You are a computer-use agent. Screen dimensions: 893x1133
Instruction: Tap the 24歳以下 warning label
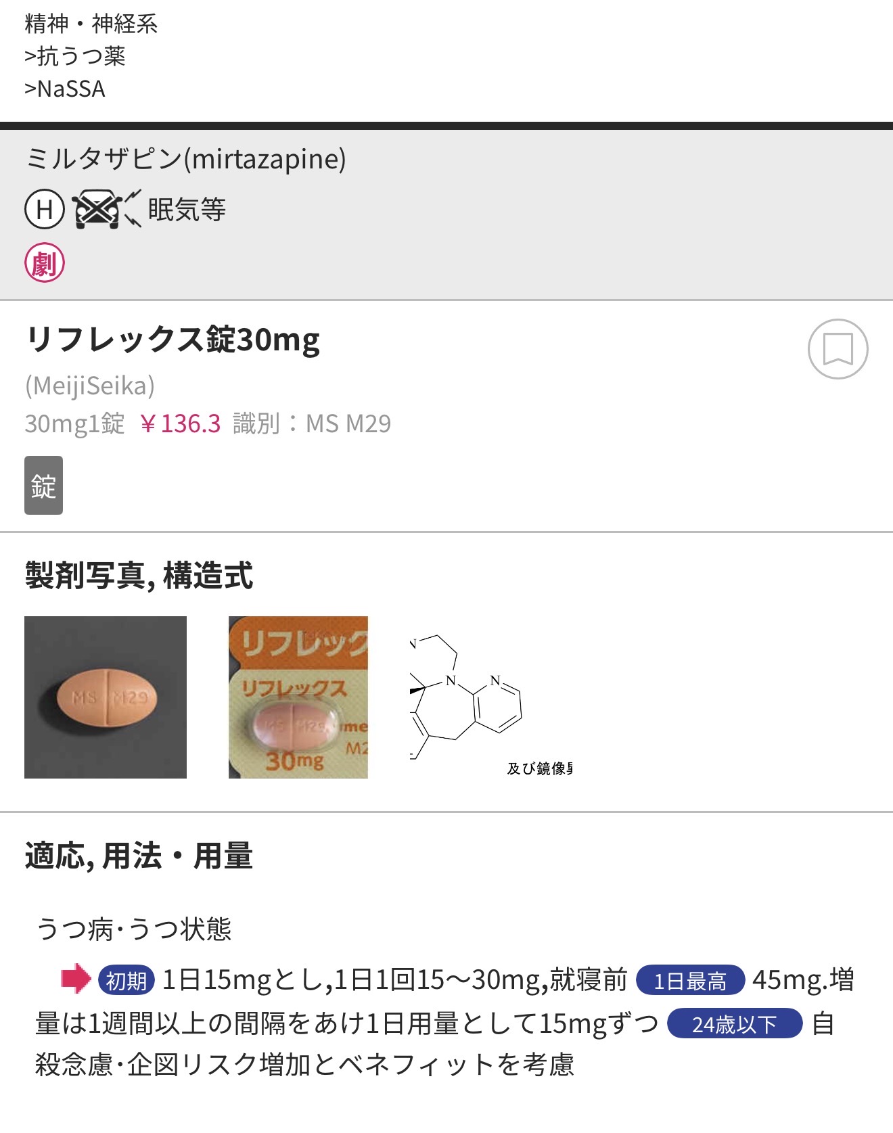[734, 1024]
